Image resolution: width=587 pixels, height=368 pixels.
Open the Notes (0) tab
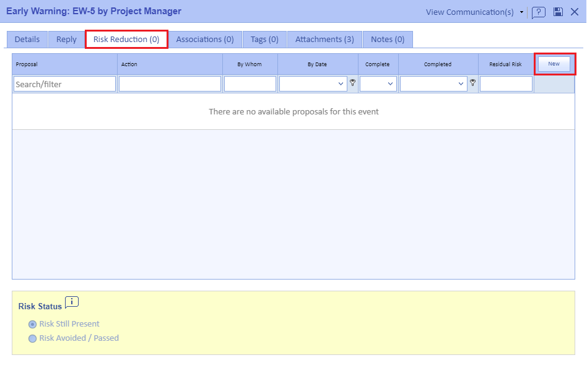(x=388, y=40)
